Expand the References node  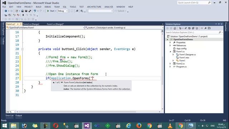170,46
